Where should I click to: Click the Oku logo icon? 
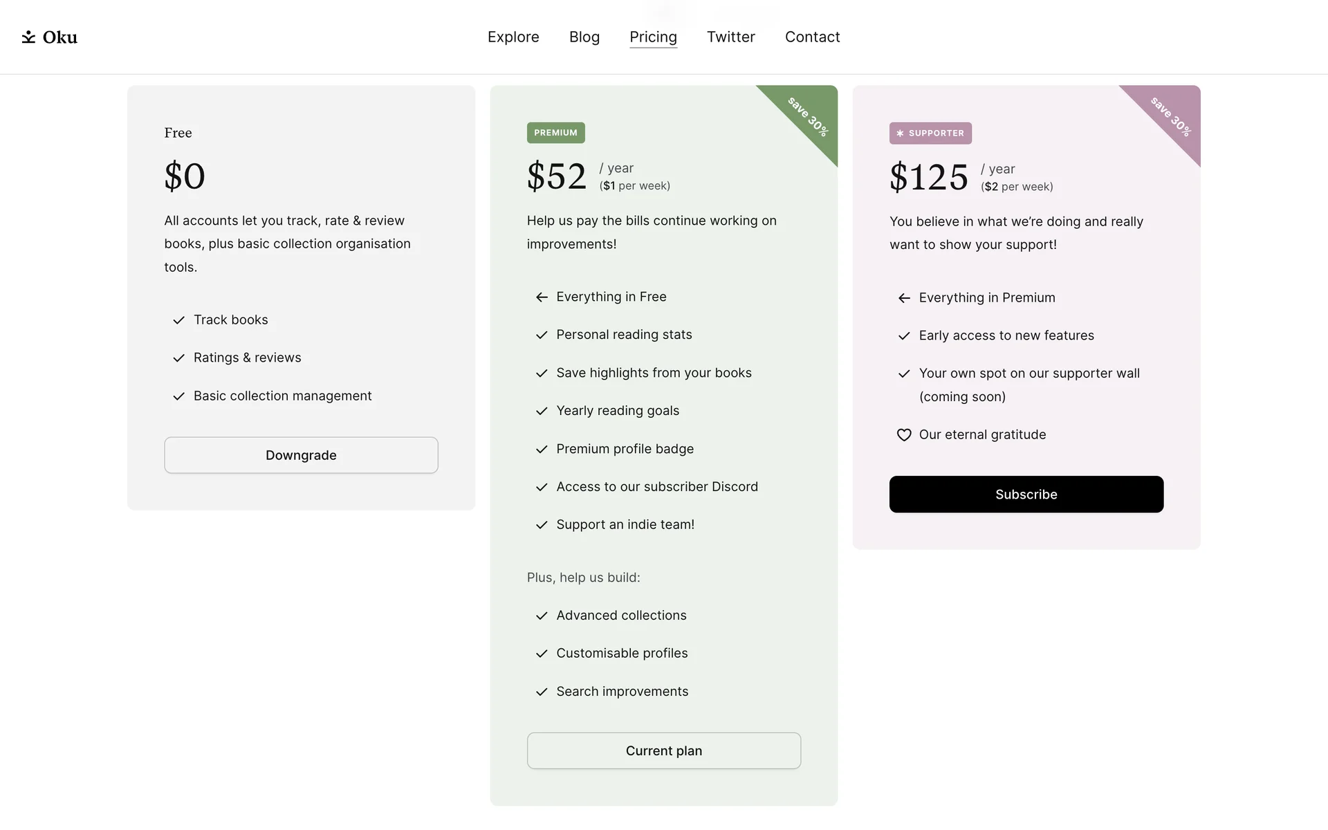coord(28,37)
